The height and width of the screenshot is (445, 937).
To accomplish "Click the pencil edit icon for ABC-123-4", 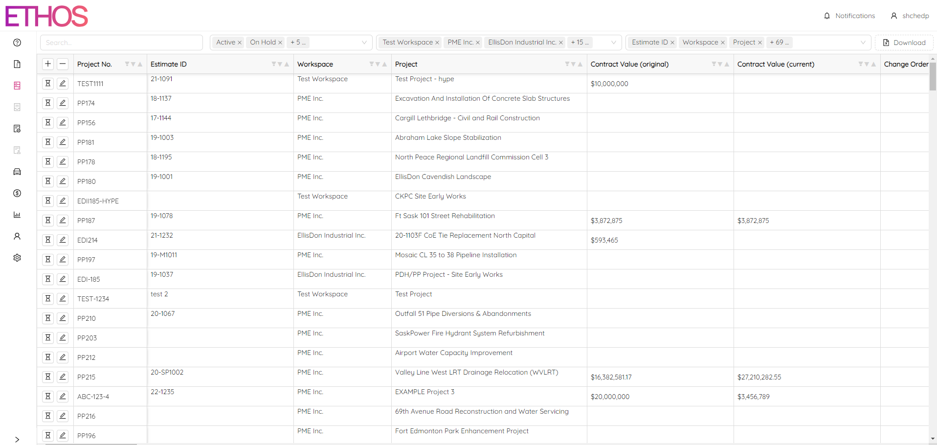I will click(63, 396).
